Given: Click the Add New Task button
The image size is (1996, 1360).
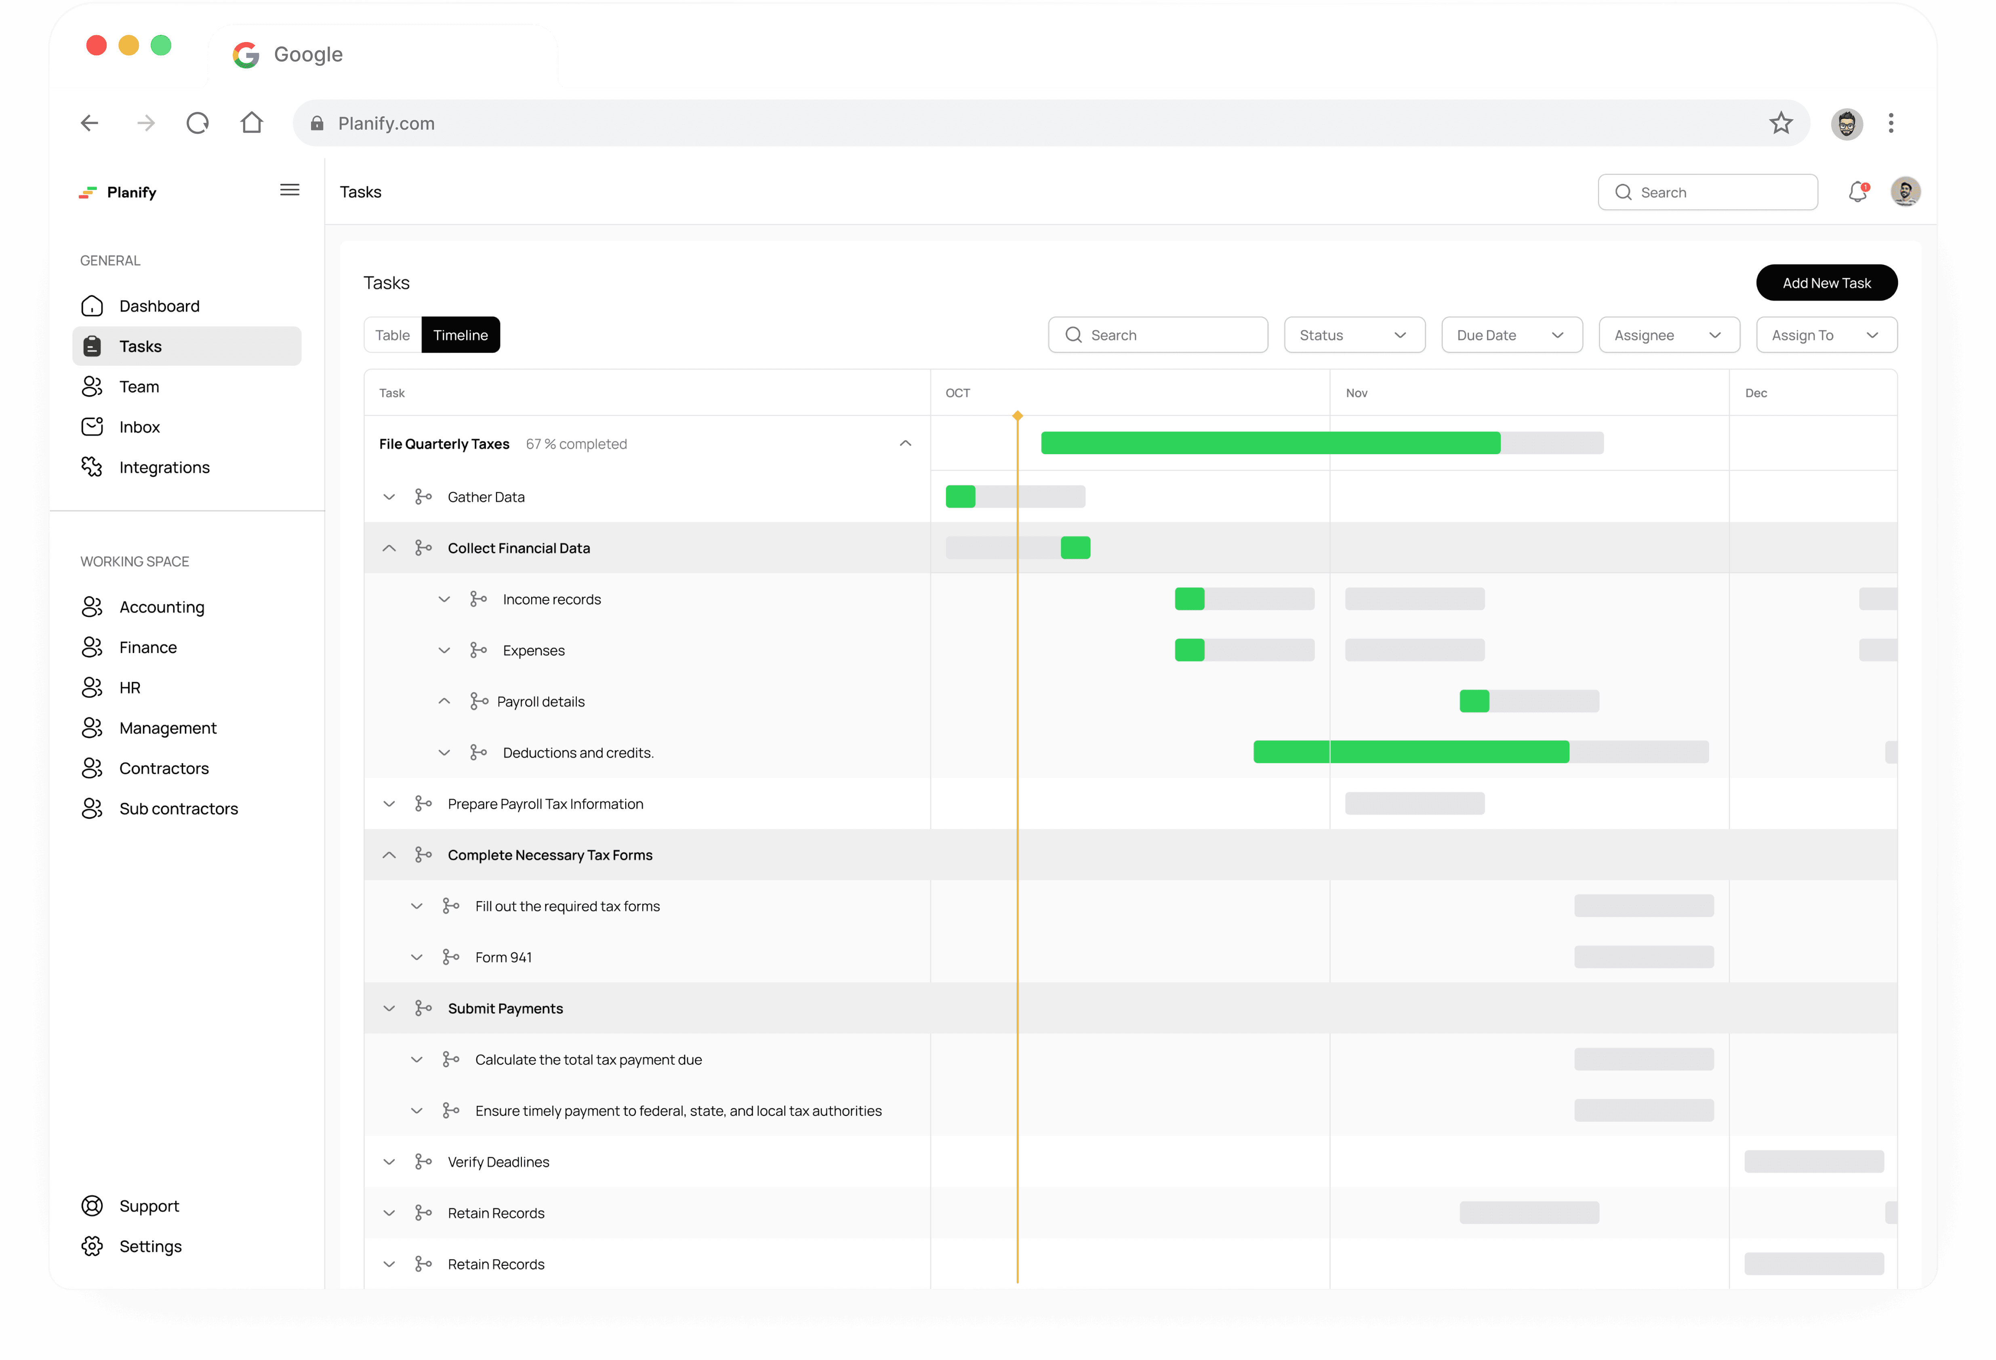Looking at the screenshot, I should [1826, 283].
